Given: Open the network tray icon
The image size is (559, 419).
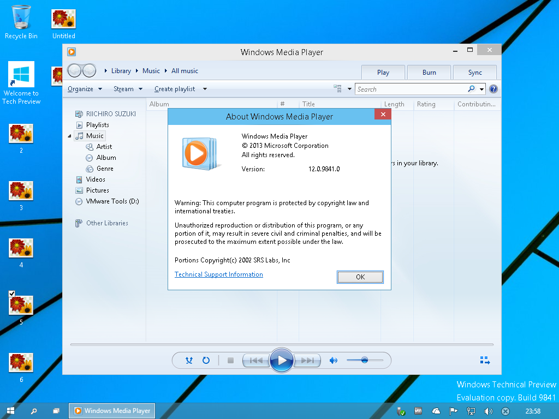Looking at the screenshot, I should point(471,411).
